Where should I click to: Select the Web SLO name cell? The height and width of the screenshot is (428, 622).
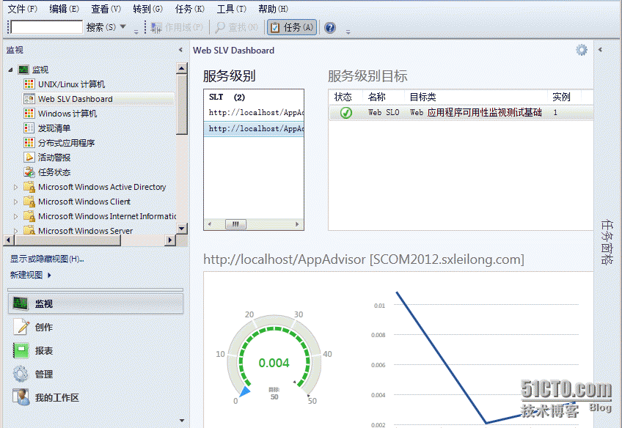[x=383, y=113]
